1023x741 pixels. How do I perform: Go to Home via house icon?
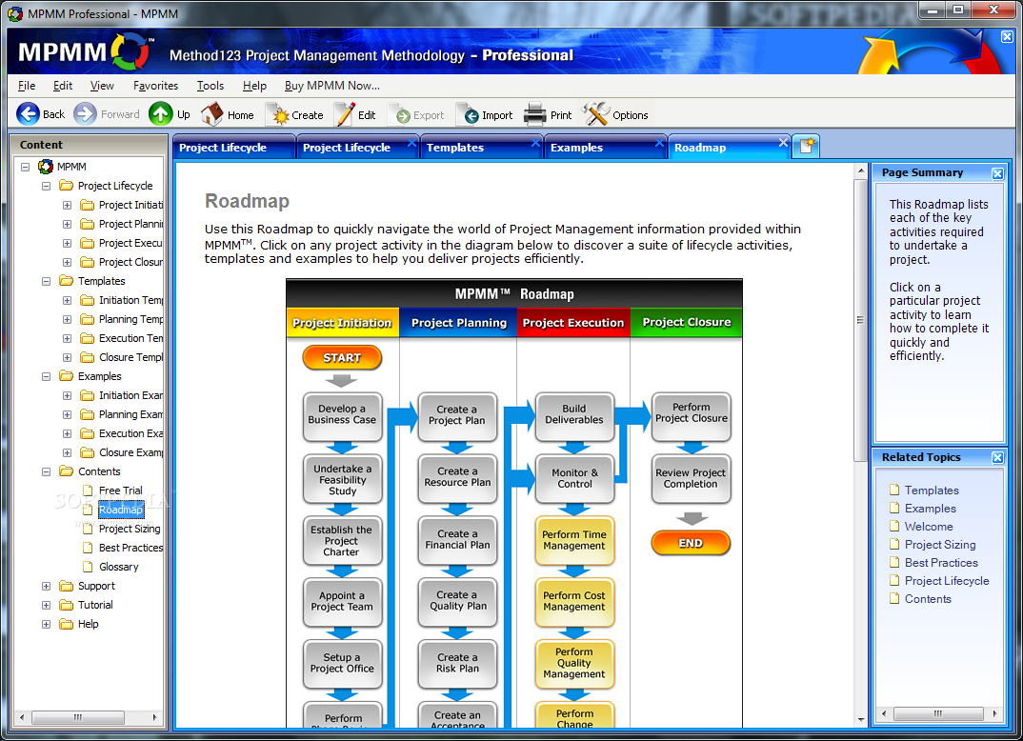click(x=211, y=114)
